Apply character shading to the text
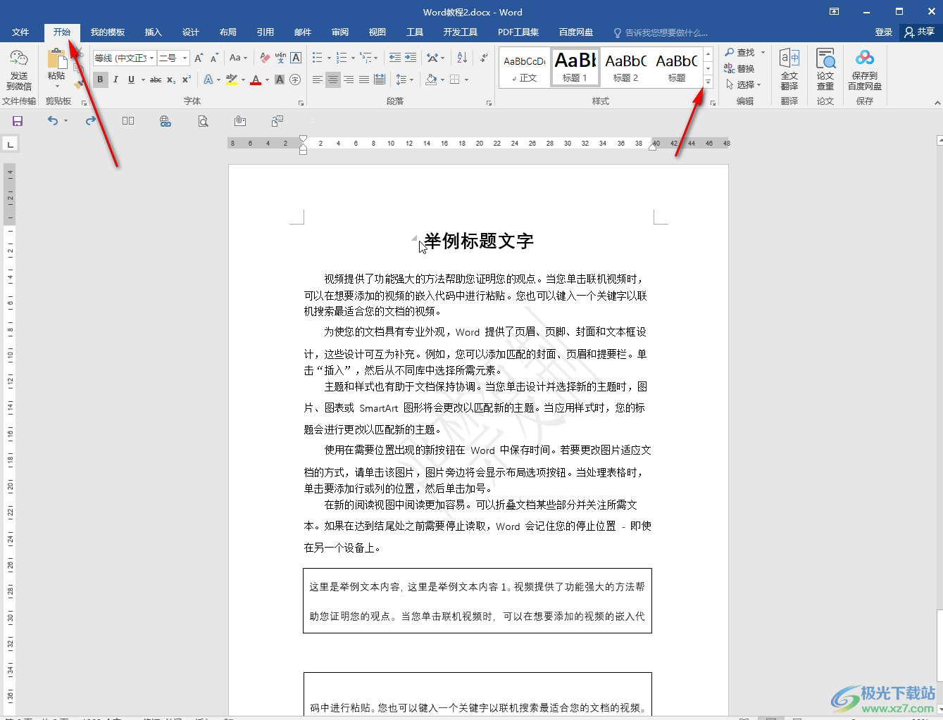The height and width of the screenshot is (720, 943). pyautogui.click(x=280, y=80)
